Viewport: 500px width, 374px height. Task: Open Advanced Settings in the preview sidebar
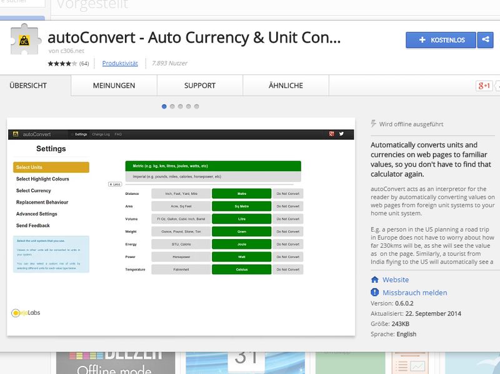37,214
